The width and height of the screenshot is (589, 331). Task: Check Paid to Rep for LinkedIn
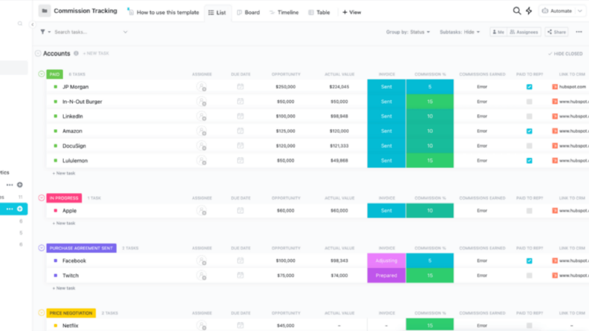[x=530, y=117]
